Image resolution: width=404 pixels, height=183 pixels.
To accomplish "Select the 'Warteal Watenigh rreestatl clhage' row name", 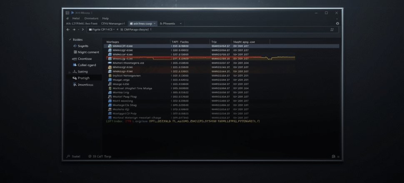I will pyautogui.click(x=137, y=118).
